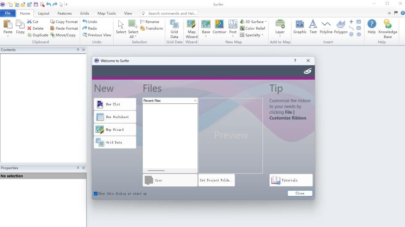Click Copy Format in the ribbon
Screen dimensions: 405x227
pyautogui.click(x=64, y=22)
